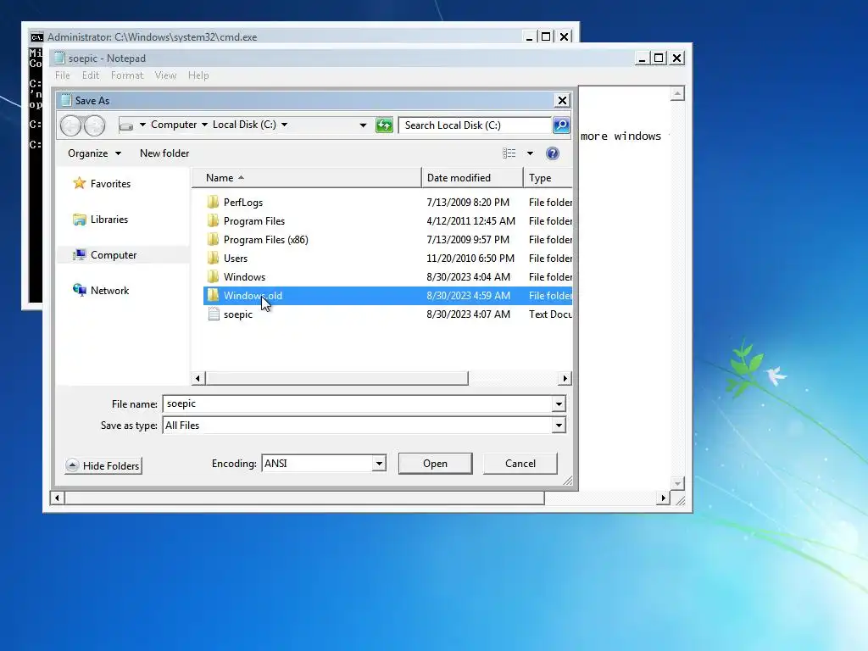Click Local Disk (C:) breadcrumb

pos(244,125)
